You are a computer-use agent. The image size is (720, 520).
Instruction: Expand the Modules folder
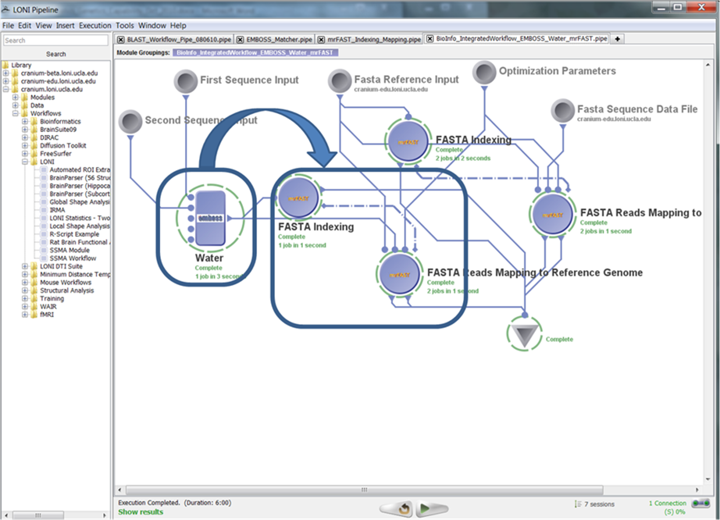click(15, 97)
